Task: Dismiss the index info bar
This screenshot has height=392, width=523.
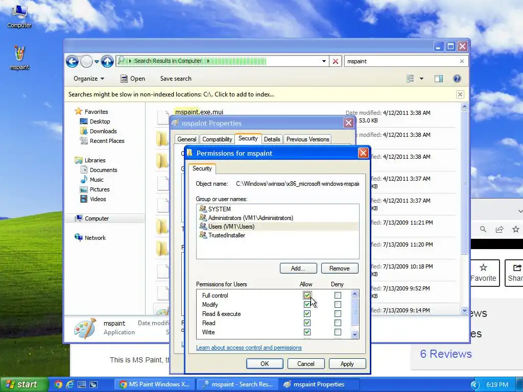Action: point(460,94)
